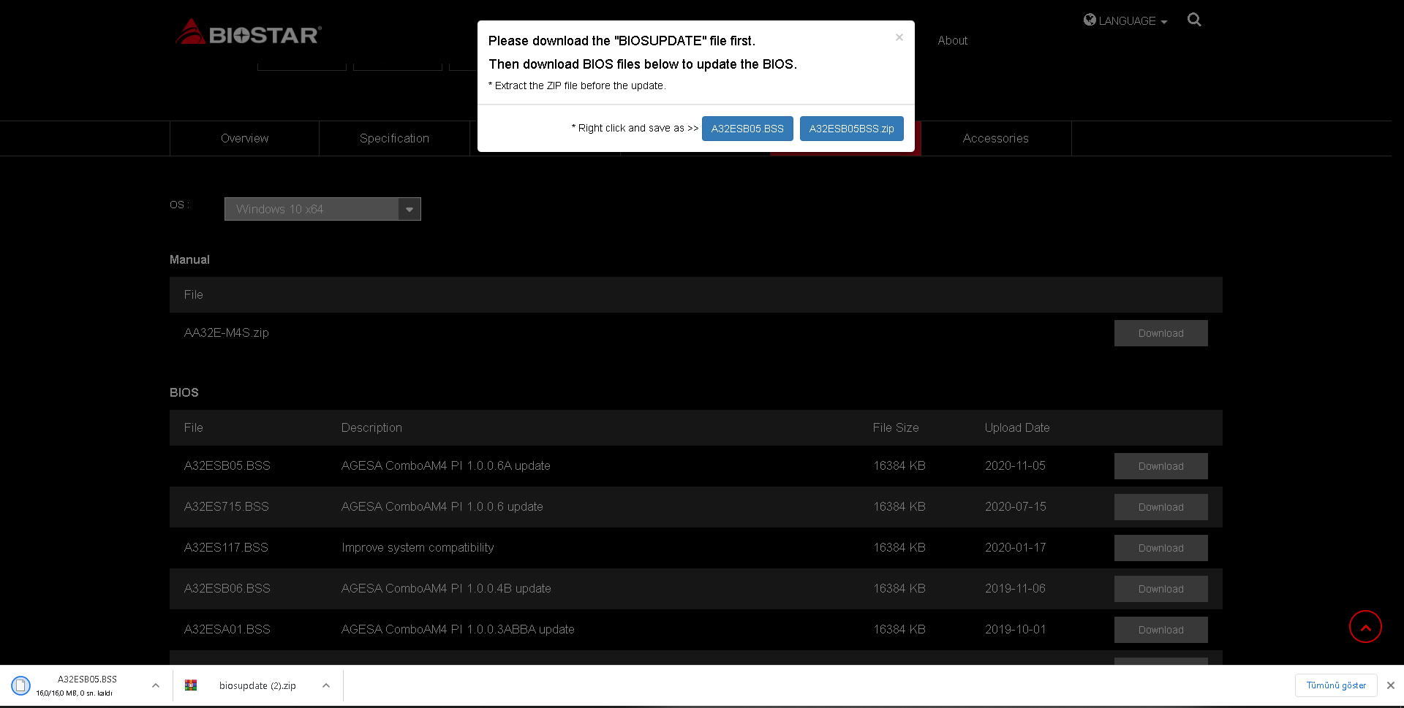
Task: Click the A32ESB05.BSS download file icon
Action: point(20,685)
